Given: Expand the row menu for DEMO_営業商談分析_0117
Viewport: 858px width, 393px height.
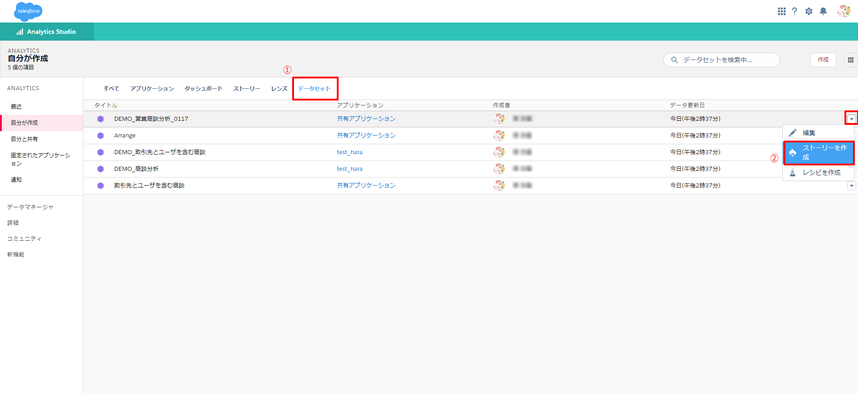Looking at the screenshot, I should click(x=851, y=119).
